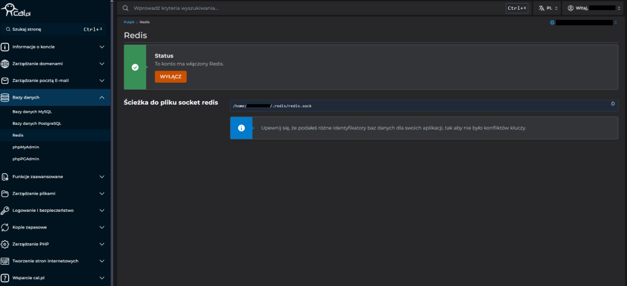Open the Witaj user account menu

(591, 9)
